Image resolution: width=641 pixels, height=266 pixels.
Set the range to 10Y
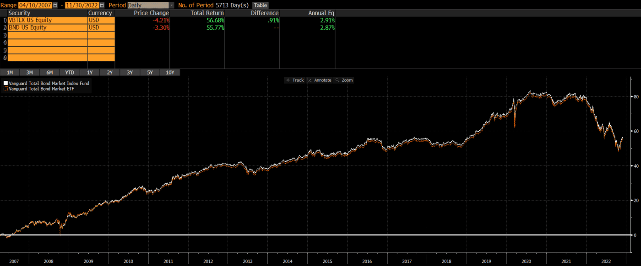170,73
